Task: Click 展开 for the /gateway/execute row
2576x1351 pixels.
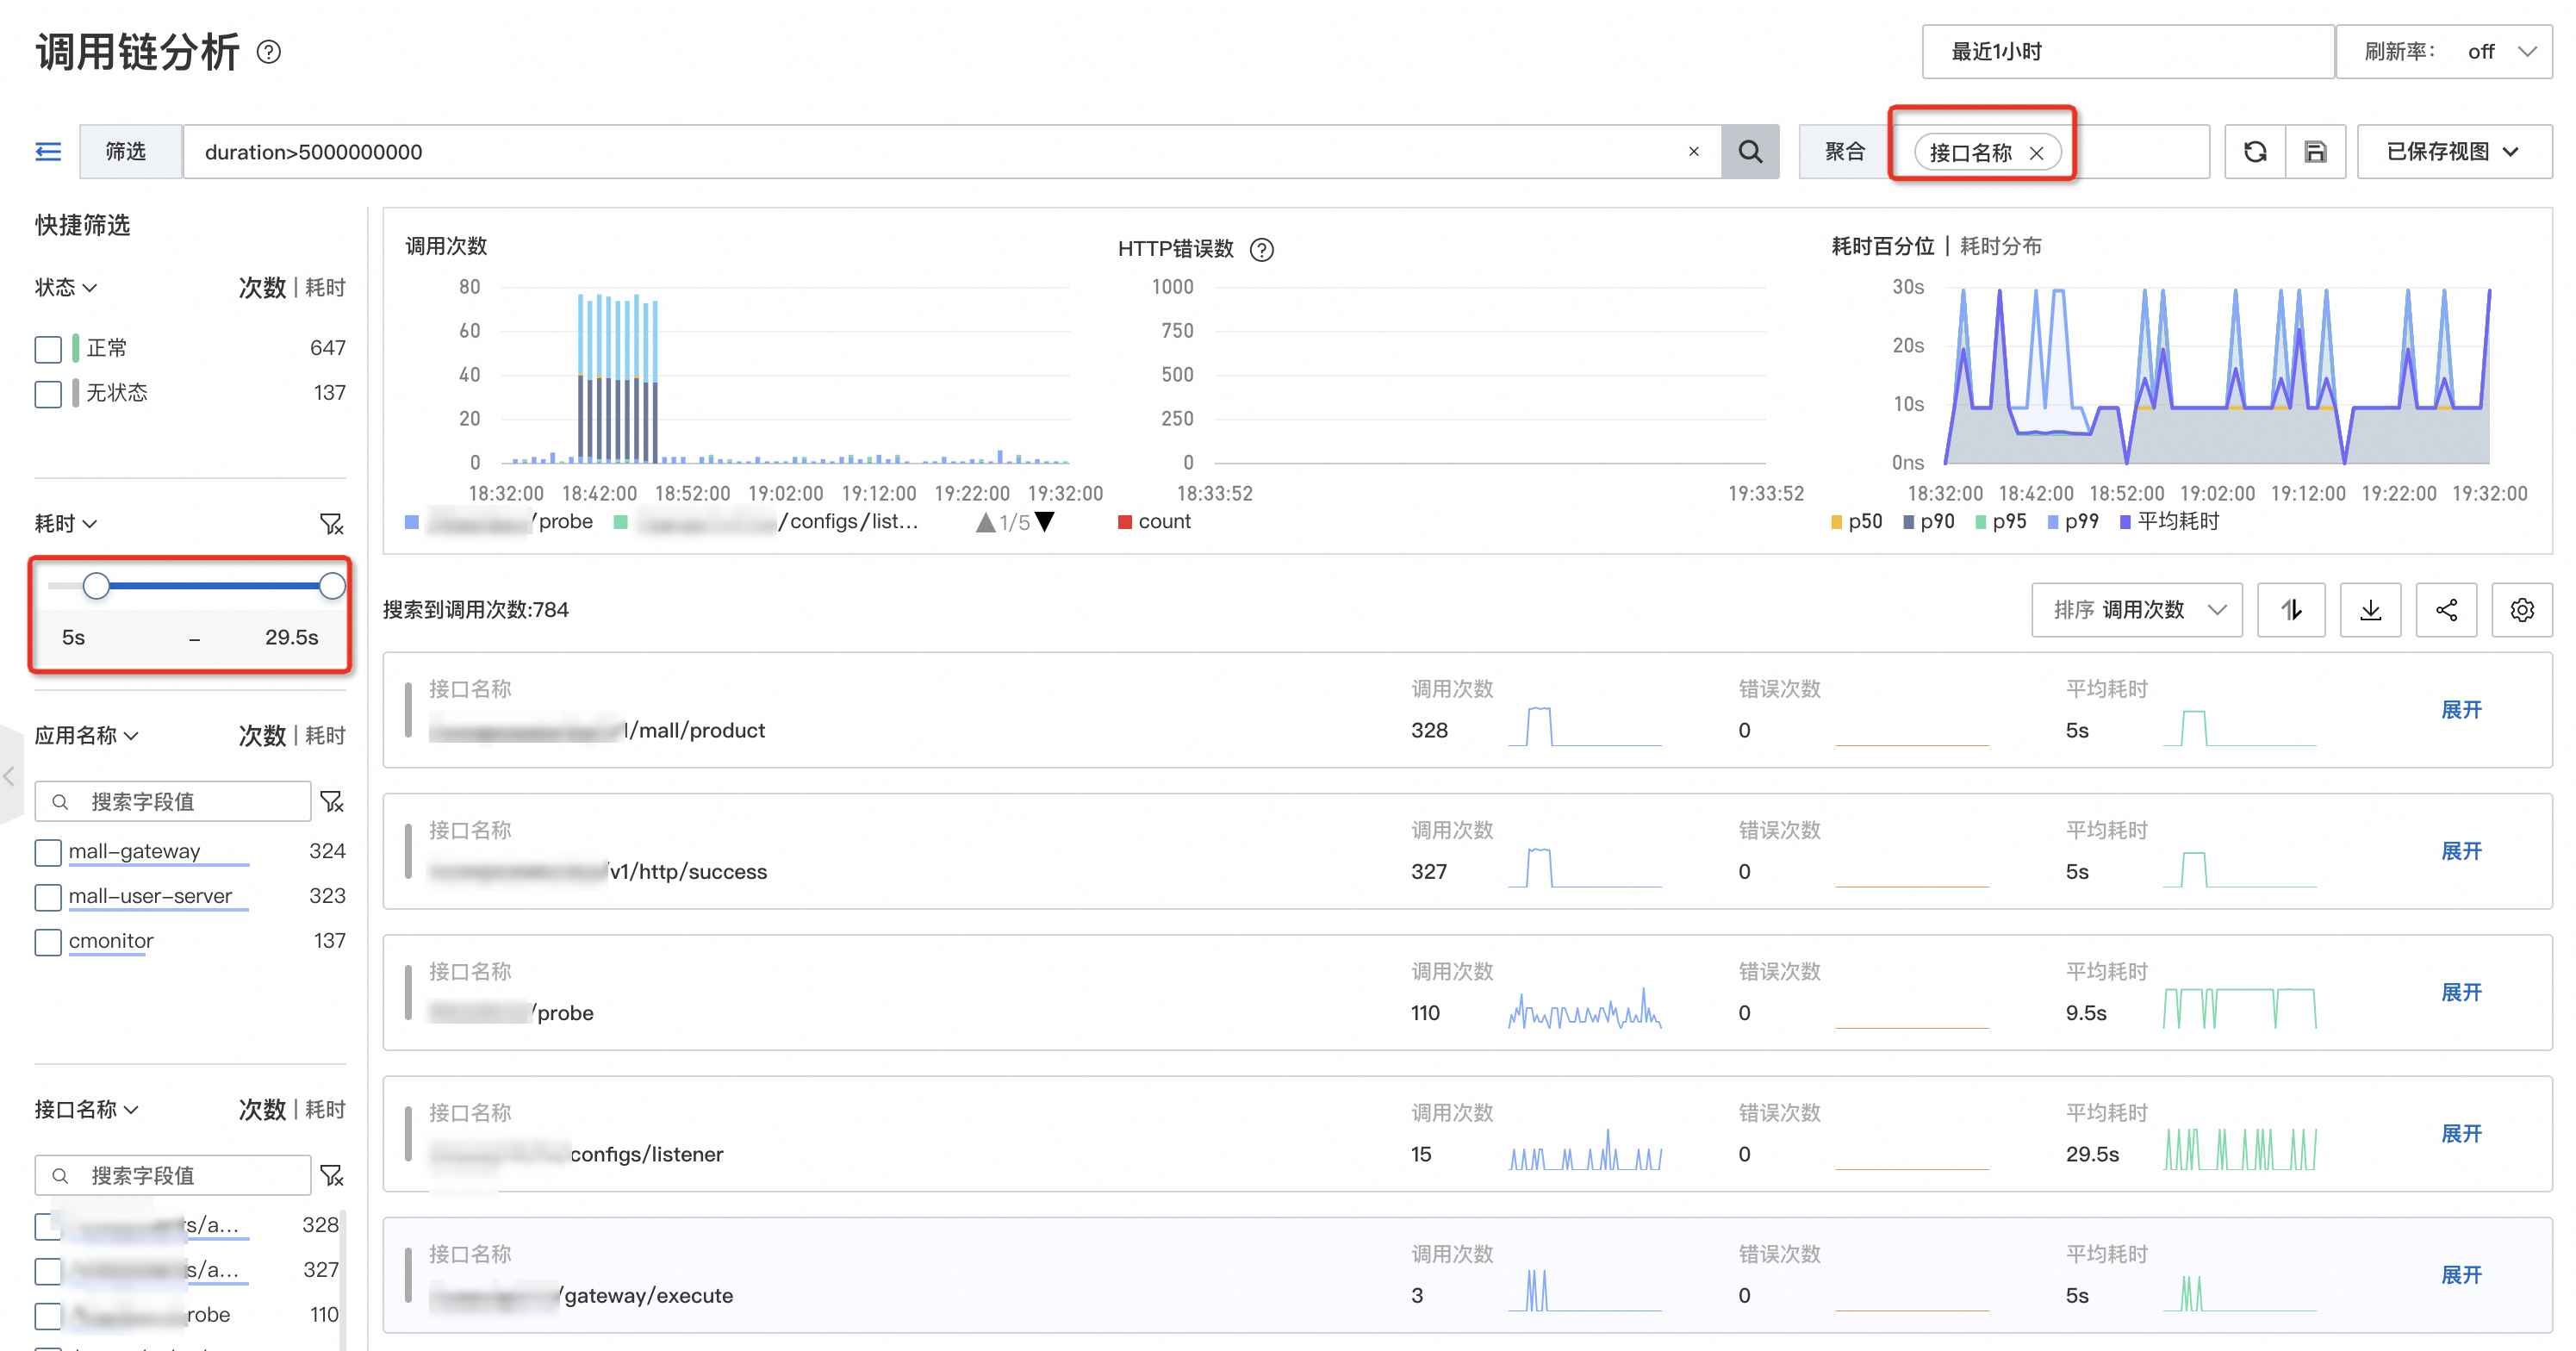Action: pyautogui.click(x=2461, y=1275)
